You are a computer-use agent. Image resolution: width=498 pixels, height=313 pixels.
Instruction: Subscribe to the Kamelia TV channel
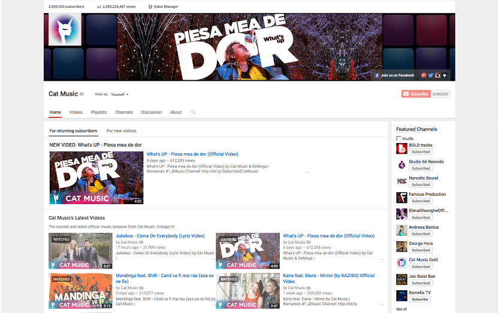419,299
